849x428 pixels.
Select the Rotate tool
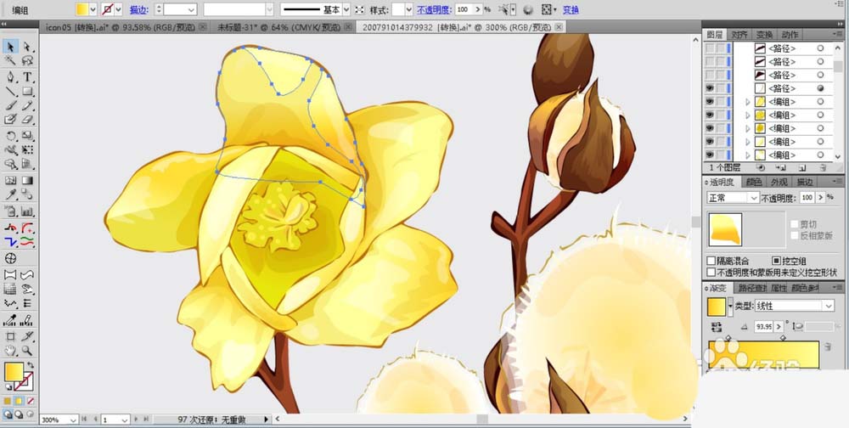10,135
